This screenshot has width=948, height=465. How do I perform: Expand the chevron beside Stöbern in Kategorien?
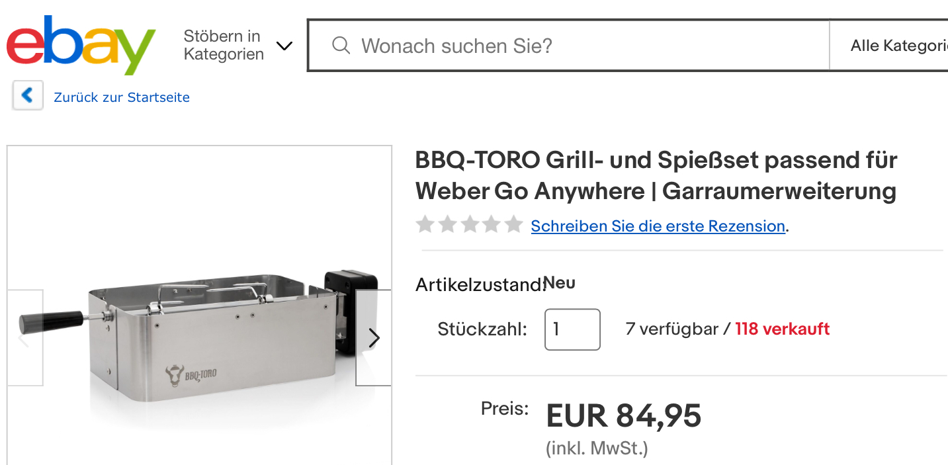[x=284, y=46]
